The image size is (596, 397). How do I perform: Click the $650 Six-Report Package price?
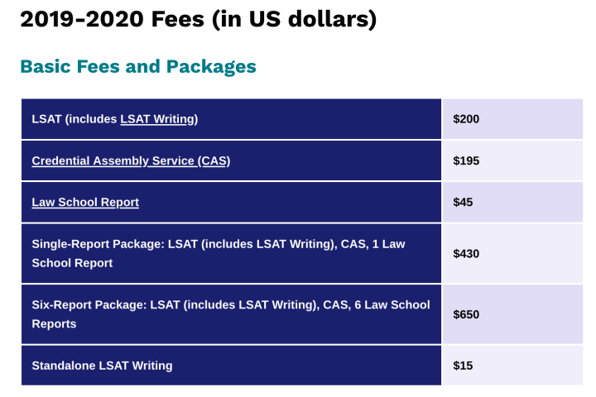(466, 314)
